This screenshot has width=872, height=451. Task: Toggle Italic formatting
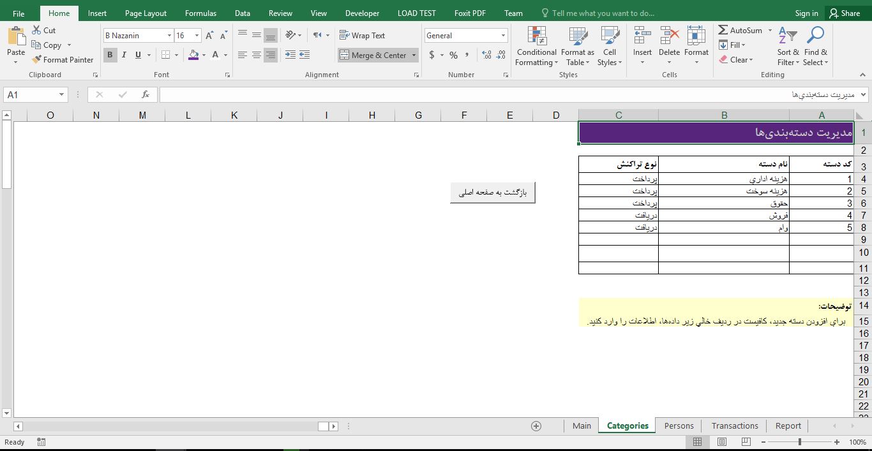124,55
